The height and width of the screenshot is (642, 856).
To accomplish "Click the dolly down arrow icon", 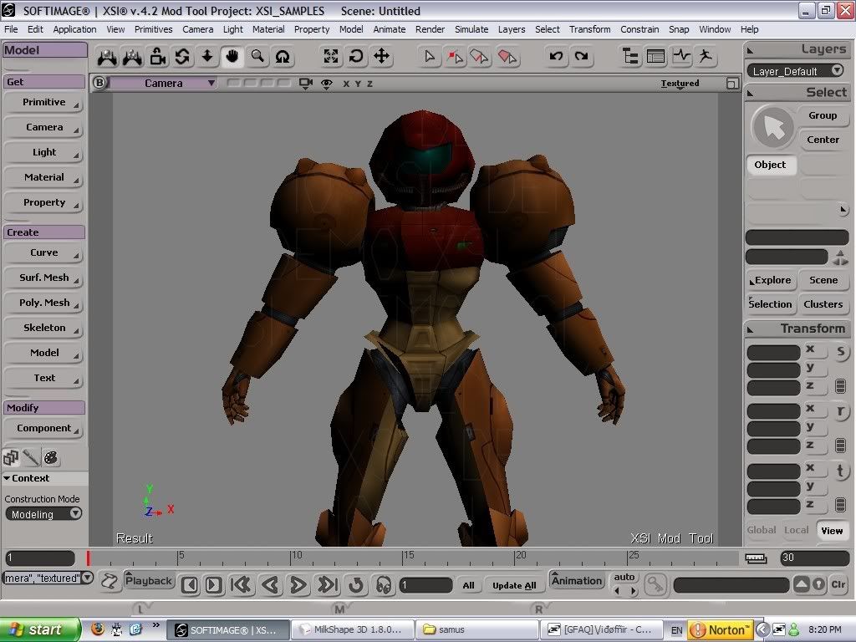I will [x=207, y=56].
